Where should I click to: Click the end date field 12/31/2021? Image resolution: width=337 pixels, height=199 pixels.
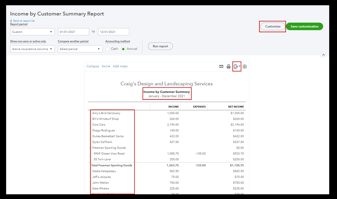point(113,32)
